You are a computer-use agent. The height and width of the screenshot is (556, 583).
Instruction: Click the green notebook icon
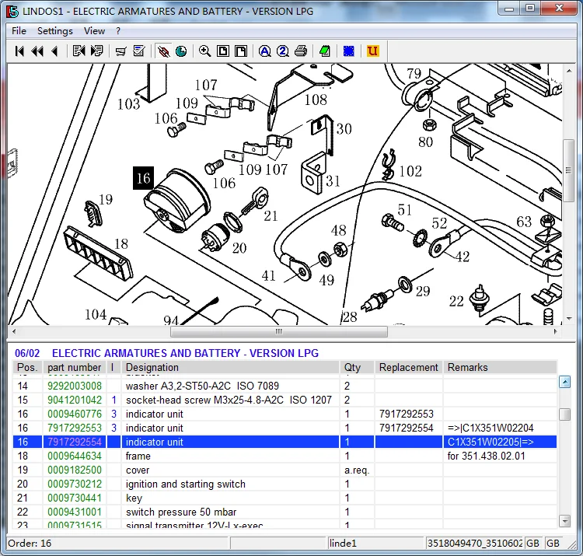(x=324, y=51)
